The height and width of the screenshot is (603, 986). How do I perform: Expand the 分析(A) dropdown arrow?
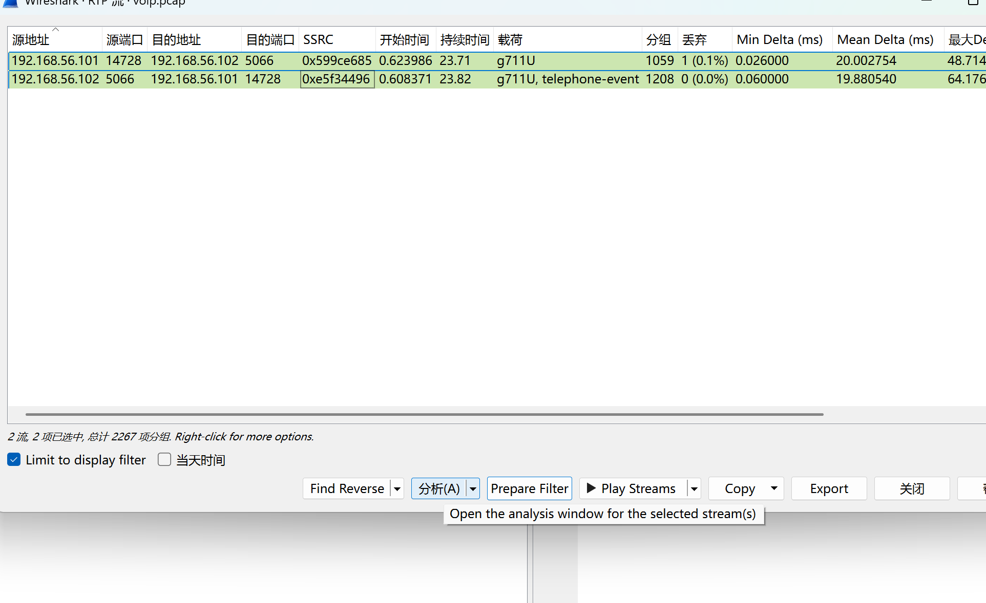coord(473,489)
